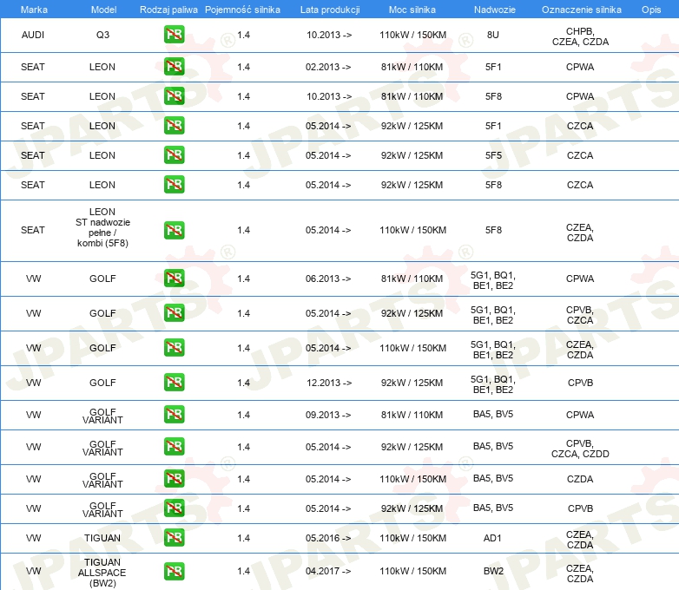This screenshot has width=679, height=590.
Task: Select the 8U body code cell
Action: tap(493, 35)
